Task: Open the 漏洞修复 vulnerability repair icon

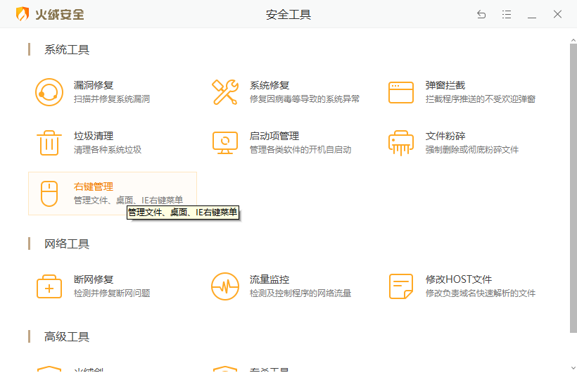Action: tap(49, 92)
